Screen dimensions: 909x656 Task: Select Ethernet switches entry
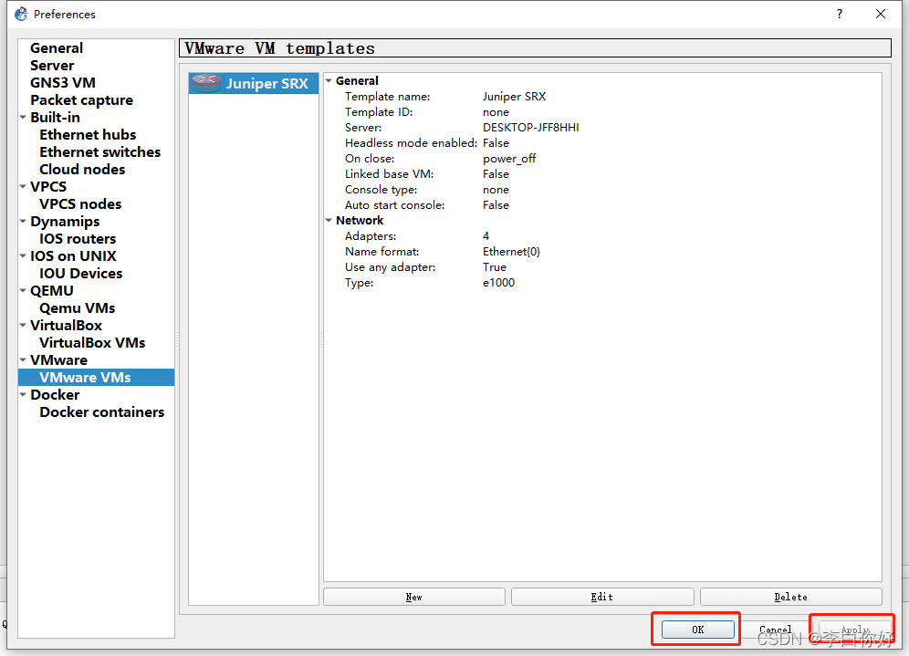99,151
